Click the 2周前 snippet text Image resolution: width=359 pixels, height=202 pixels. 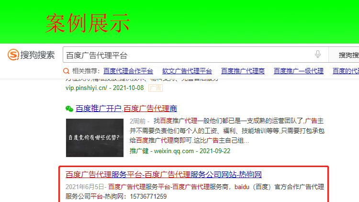point(137,121)
